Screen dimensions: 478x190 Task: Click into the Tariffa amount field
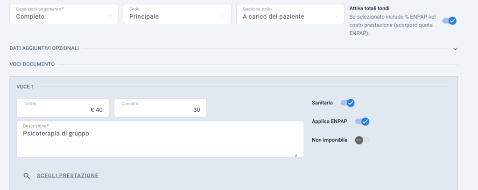click(x=63, y=108)
